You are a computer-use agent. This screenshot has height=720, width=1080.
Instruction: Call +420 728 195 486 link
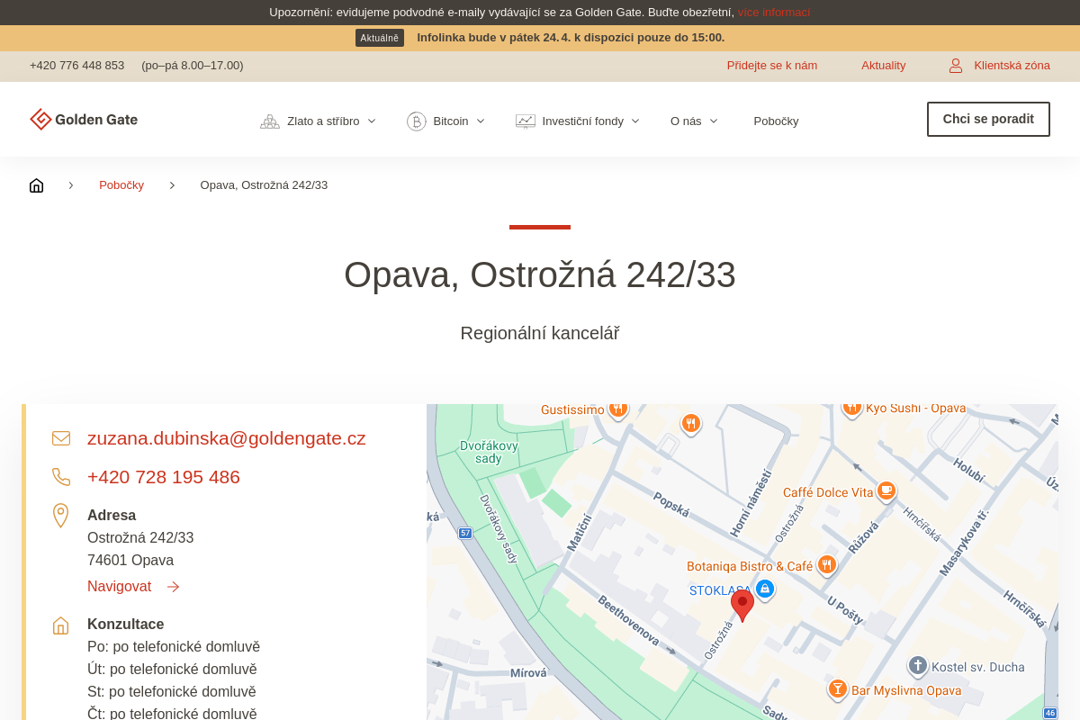[x=164, y=477]
